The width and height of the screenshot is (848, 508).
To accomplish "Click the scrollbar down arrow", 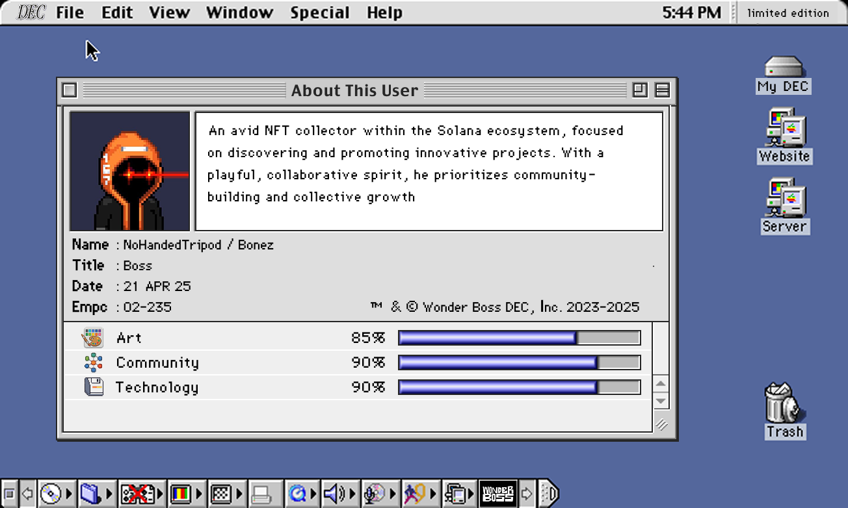I will pos(661,400).
